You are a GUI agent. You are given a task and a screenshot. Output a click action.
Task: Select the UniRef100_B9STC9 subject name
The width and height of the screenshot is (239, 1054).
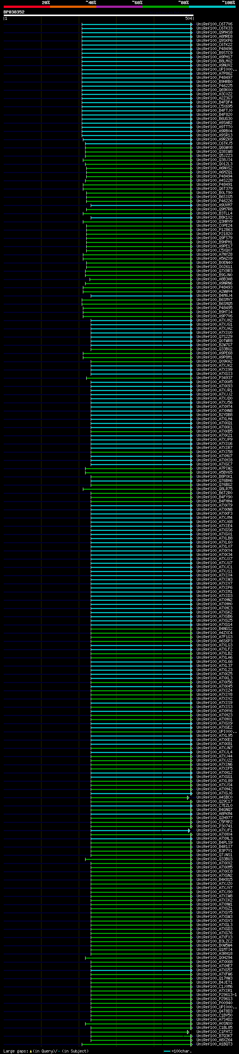pyautogui.click(x=214, y=53)
